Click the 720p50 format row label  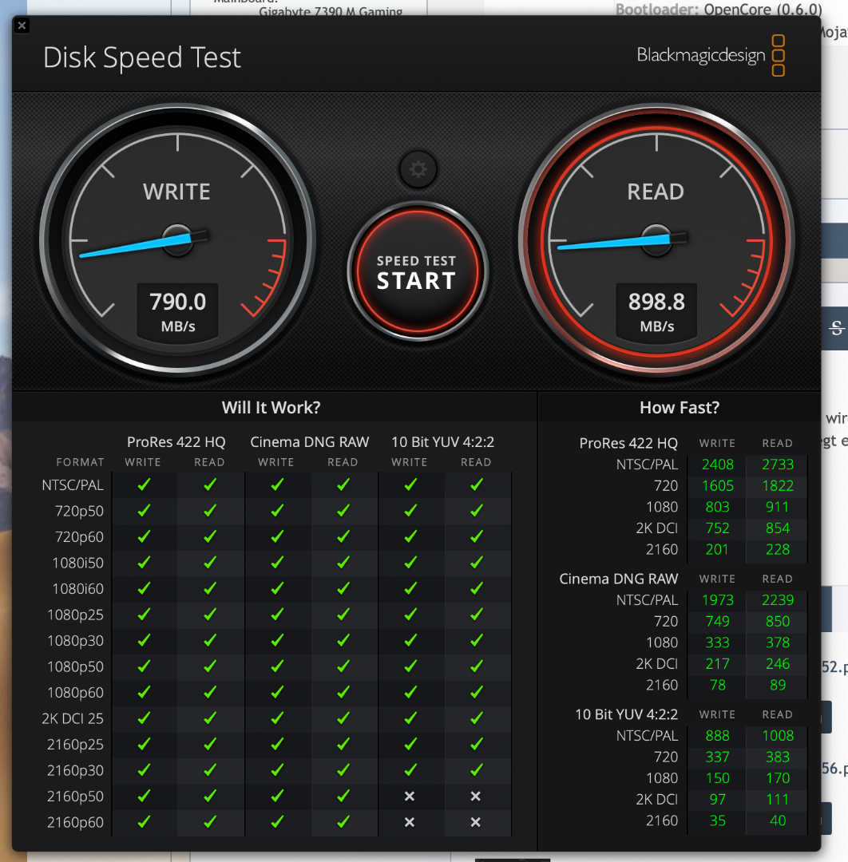pos(79,512)
